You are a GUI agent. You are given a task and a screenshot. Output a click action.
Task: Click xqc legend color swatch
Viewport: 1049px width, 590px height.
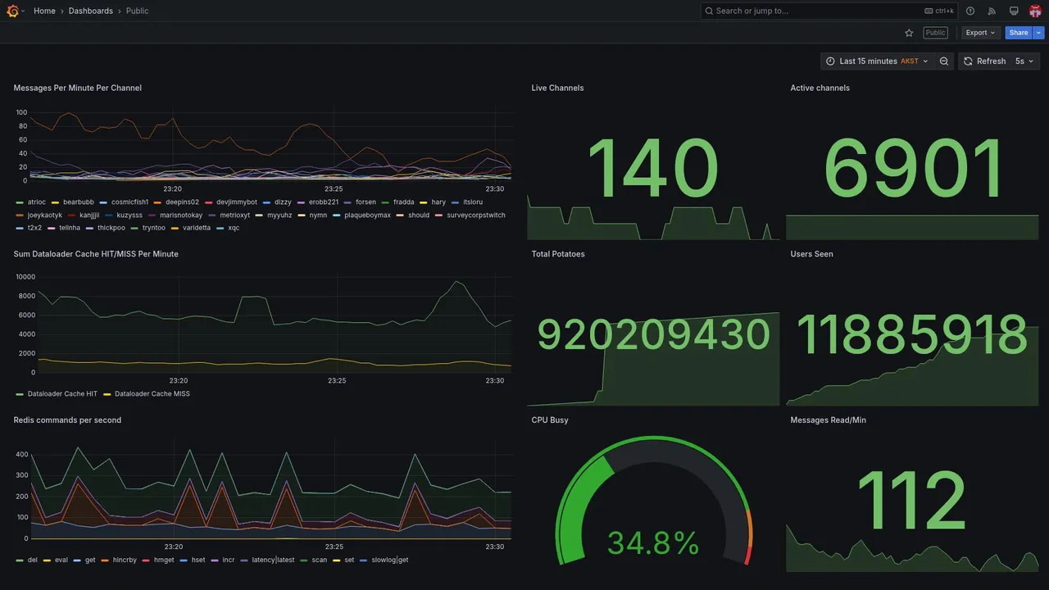pos(220,228)
